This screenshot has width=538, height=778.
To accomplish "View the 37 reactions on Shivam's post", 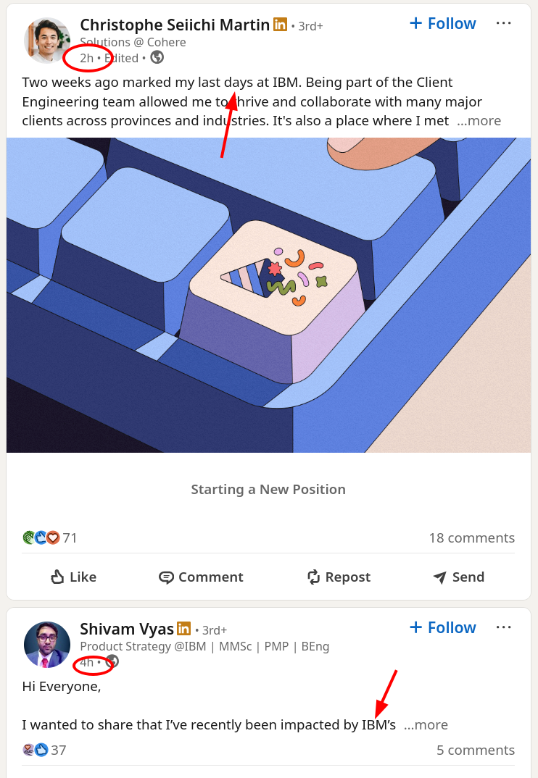I will point(45,750).
